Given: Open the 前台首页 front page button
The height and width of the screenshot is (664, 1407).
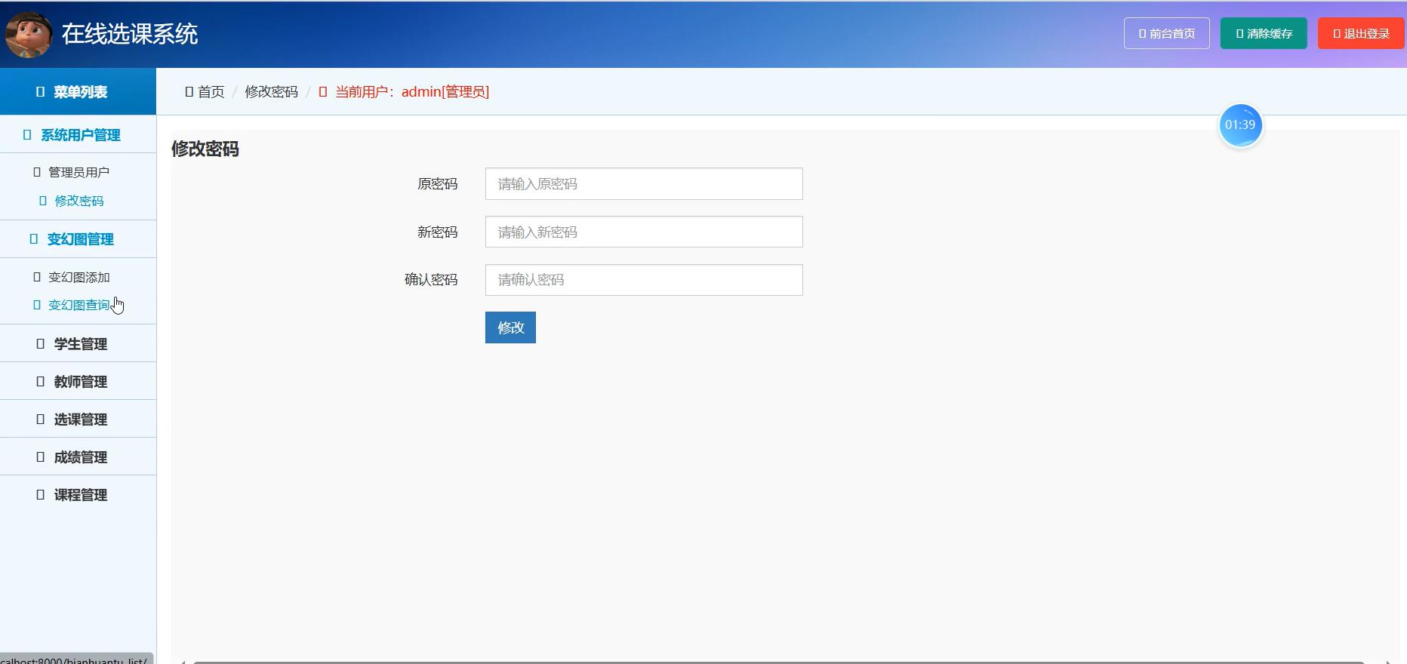Looking at the screenshot, I should click(x=1167, y=33).
